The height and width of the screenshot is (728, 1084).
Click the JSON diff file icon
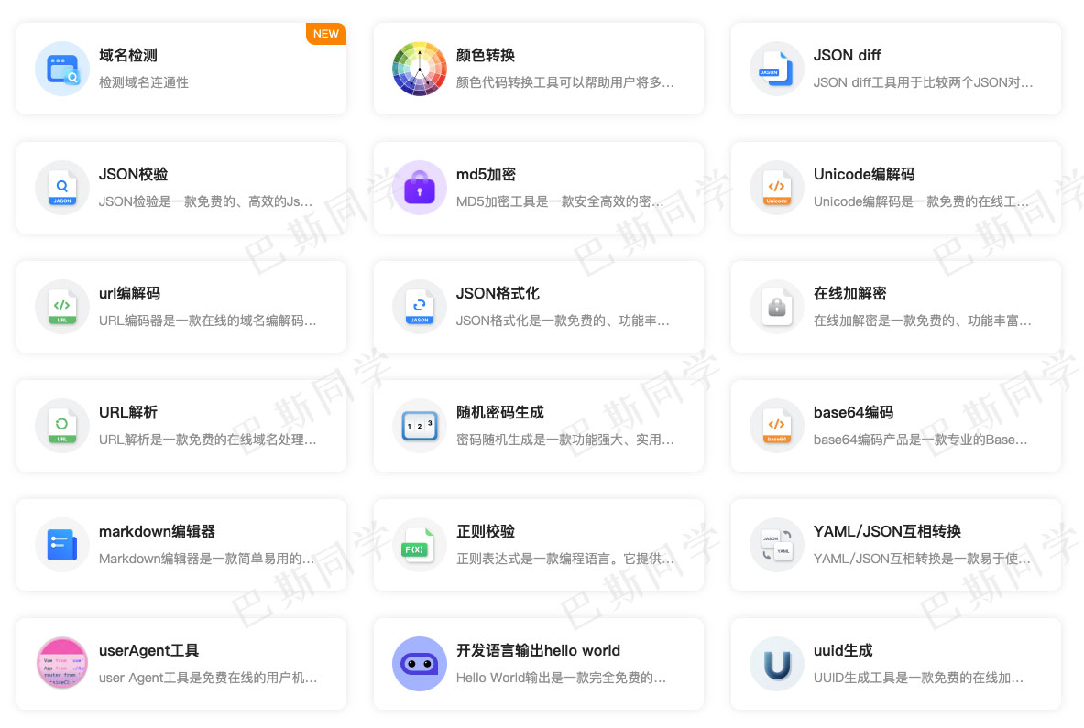777,69
